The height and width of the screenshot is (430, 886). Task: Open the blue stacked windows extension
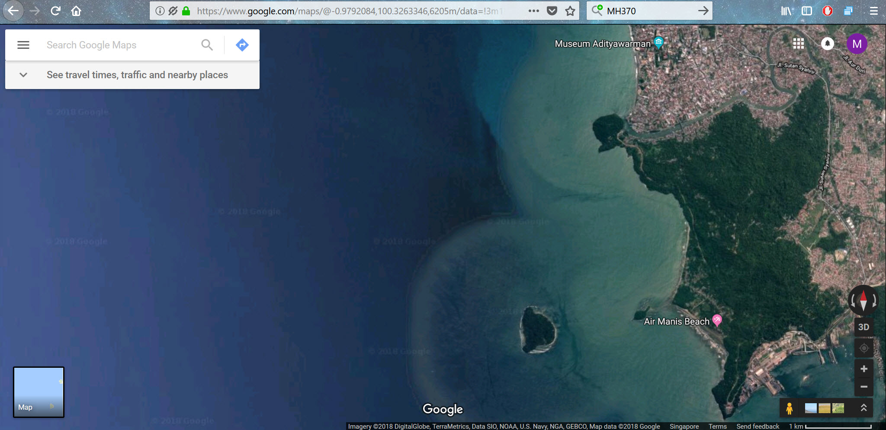pos(848,11)
